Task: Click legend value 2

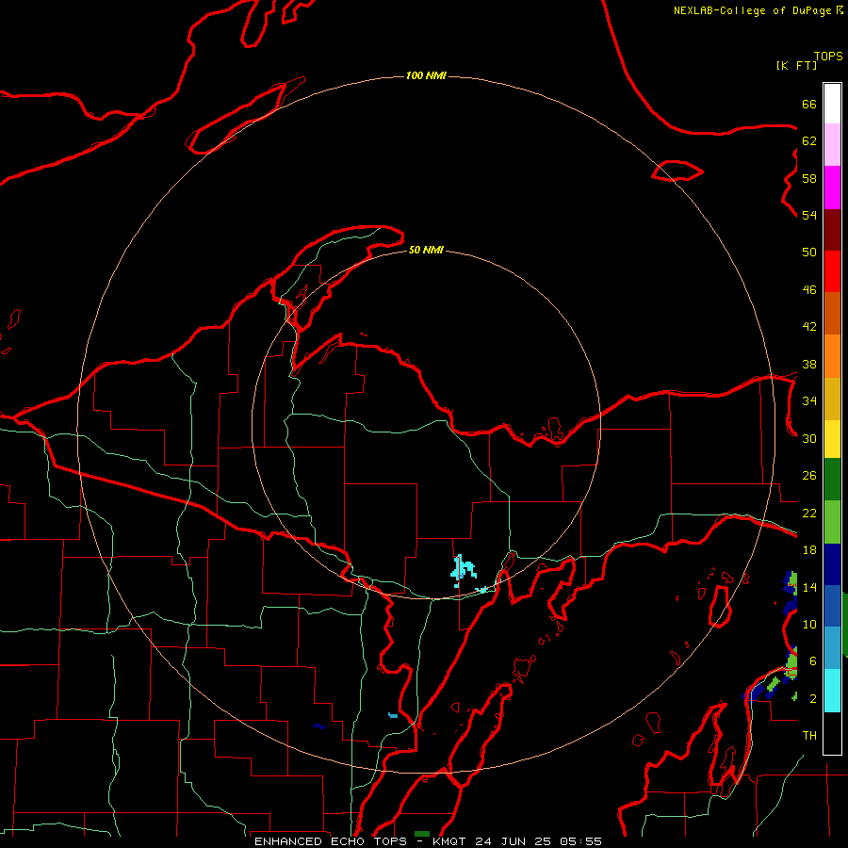Action: pos(813,699)
